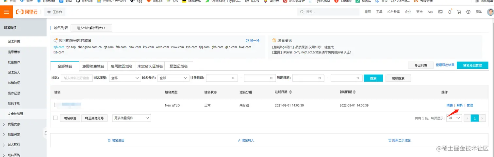This screenshot has width=494, height=157.
Task: Open the 域名分组 dropdown
Action: [173, 78]
